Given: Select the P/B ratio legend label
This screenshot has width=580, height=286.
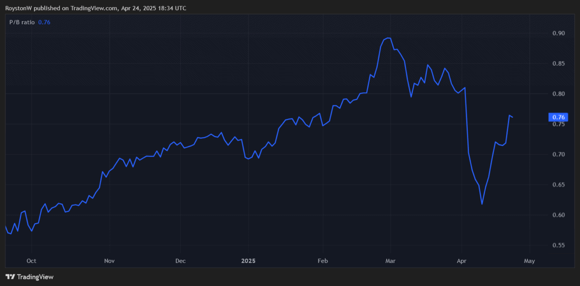Looking at the screenshot, I should [22, 22].
